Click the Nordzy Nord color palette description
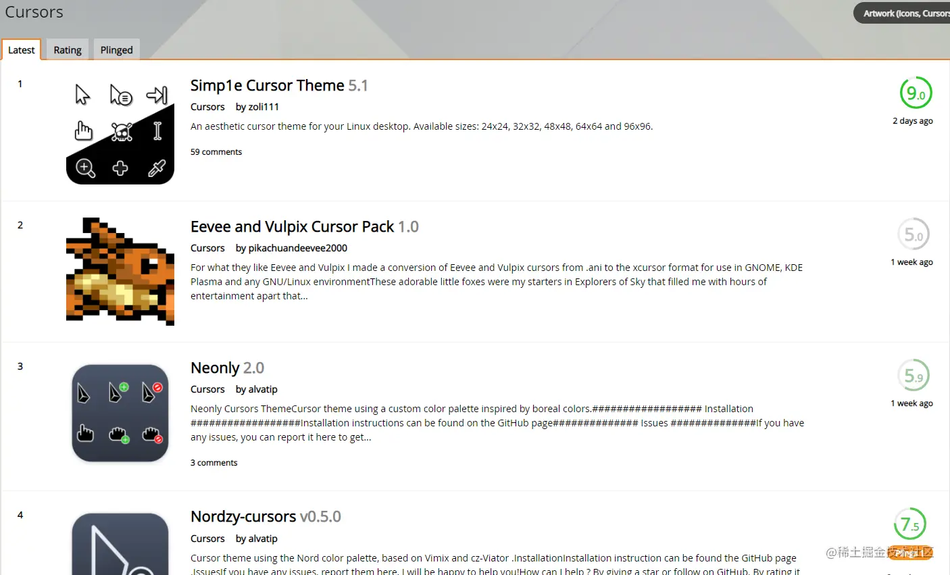 pyautogui.click(x=495, y=565)
